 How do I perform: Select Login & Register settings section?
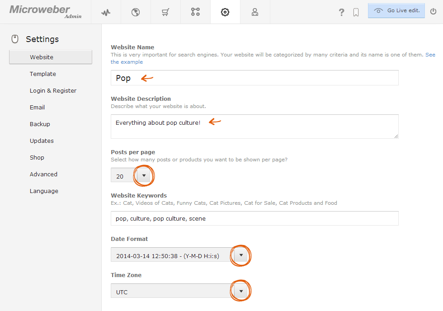tap(53, 91)
